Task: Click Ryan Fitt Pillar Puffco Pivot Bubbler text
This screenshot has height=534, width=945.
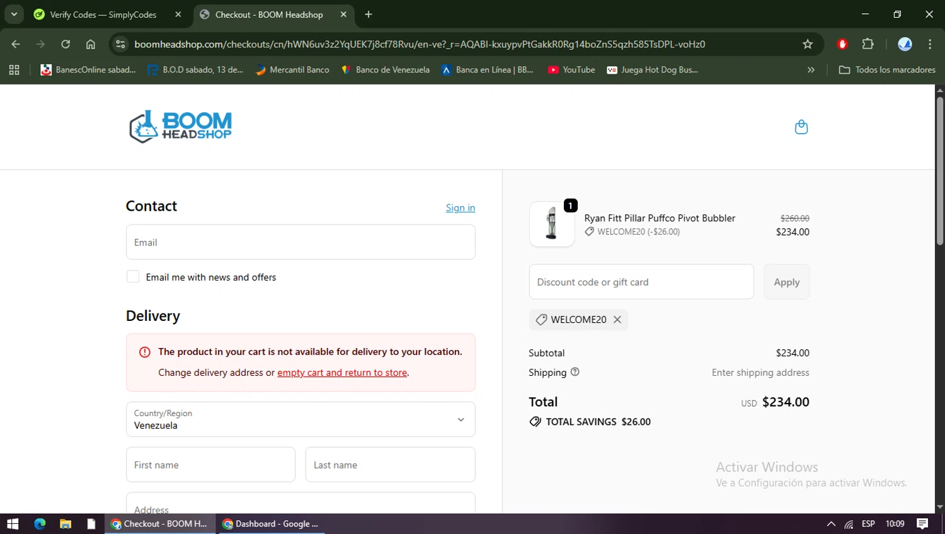Action: click(x=660, y=218)
